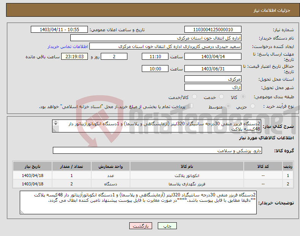Click the چاپ print button
The height and width of the screenshot is (236, 300).
(167, 226)
